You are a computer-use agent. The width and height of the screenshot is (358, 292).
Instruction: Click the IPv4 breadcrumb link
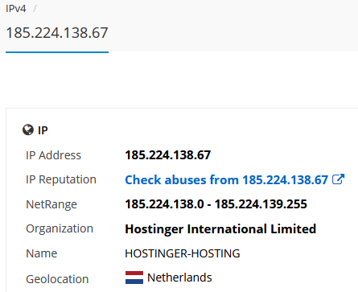(x=16, y=9)
